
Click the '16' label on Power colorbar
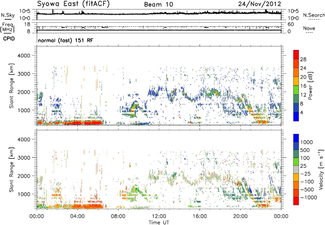pyautogui.click(x=303, y=86)
